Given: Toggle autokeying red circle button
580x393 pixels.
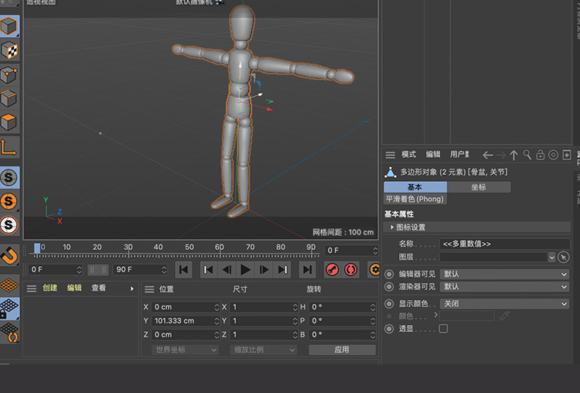Looking at the screenshot, I should [350, 270].
